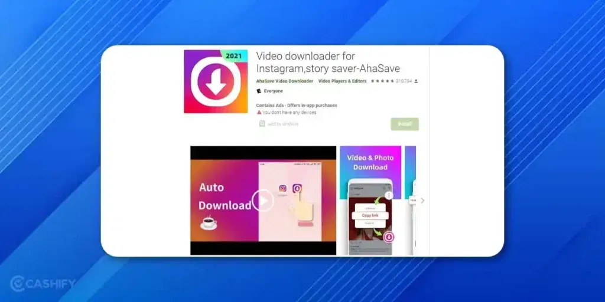Click the five-star rating display
This screenshot has width=605, height=302.
point(382,81)
